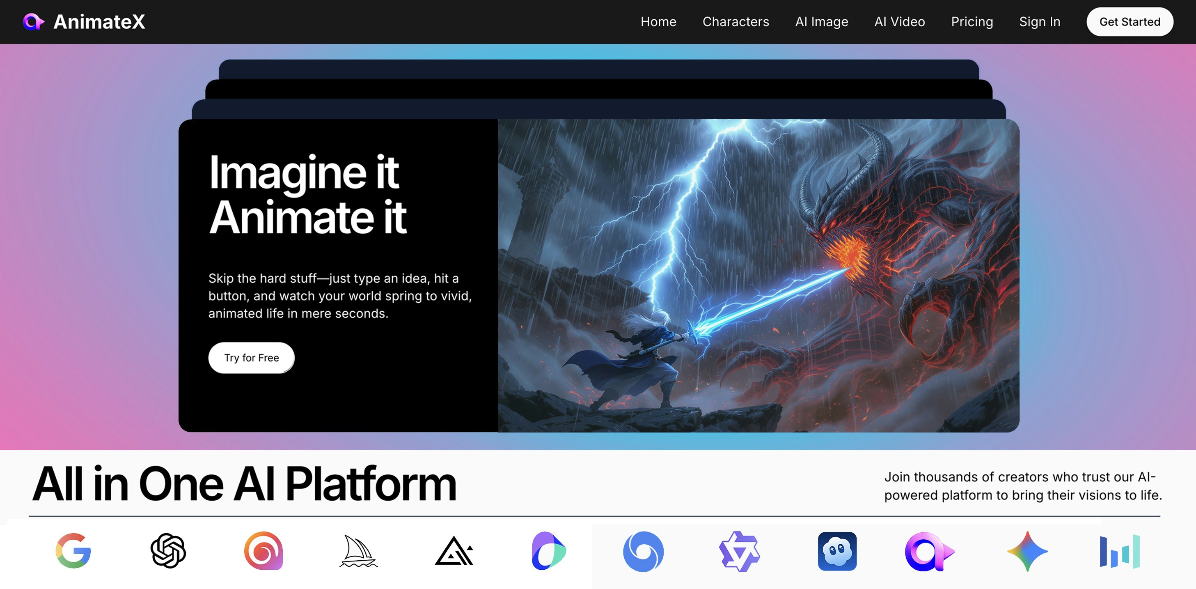Image resolution: width=1196 pixels, height=589 pixels.
Task: Click the AnimateX logo icon
Action: [33, 22]
